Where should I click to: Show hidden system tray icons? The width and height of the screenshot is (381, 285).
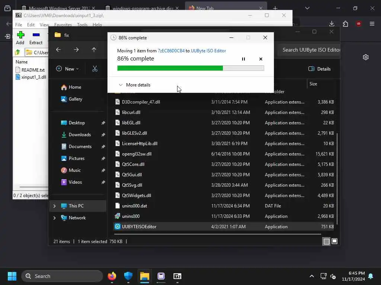tap(311, 276)
